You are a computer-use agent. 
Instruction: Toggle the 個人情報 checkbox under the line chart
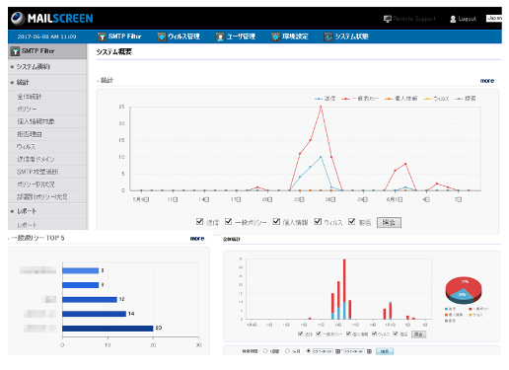point(276,221)
